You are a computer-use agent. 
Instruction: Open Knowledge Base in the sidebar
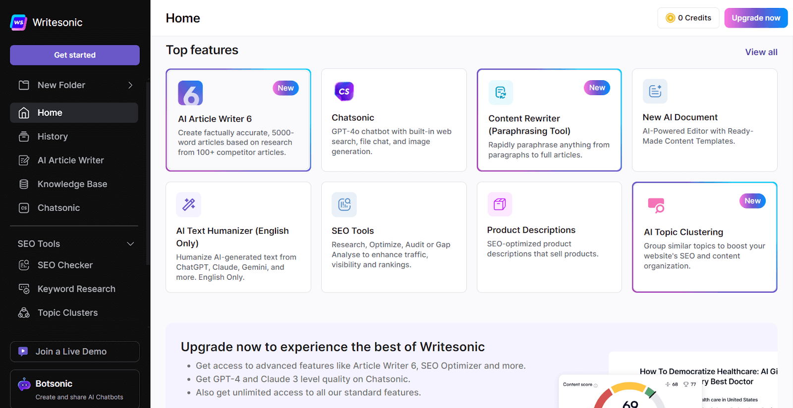tap(74, 184)
